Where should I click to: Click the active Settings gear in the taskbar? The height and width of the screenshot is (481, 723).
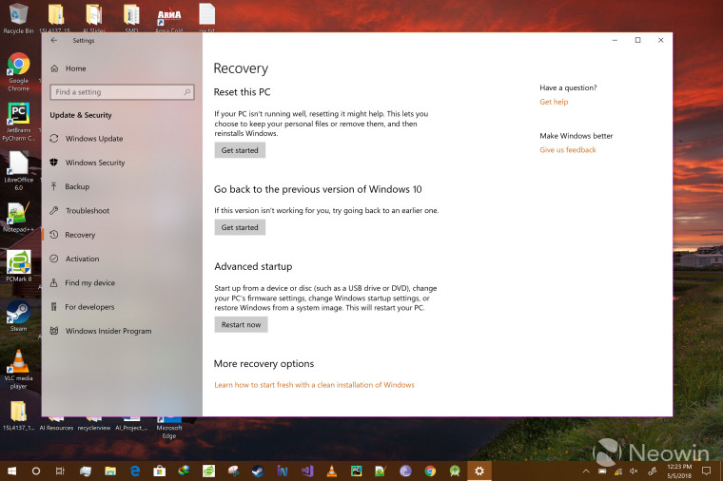[479, 471]
